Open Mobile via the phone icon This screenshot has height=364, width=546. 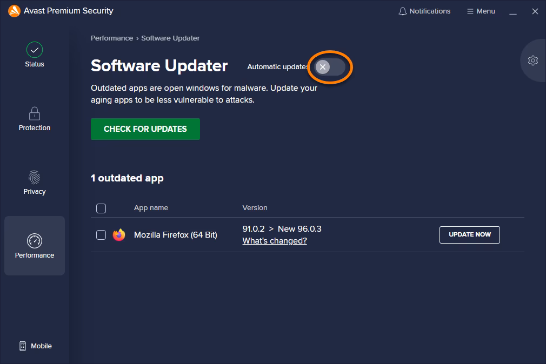[x=23, y=346]
